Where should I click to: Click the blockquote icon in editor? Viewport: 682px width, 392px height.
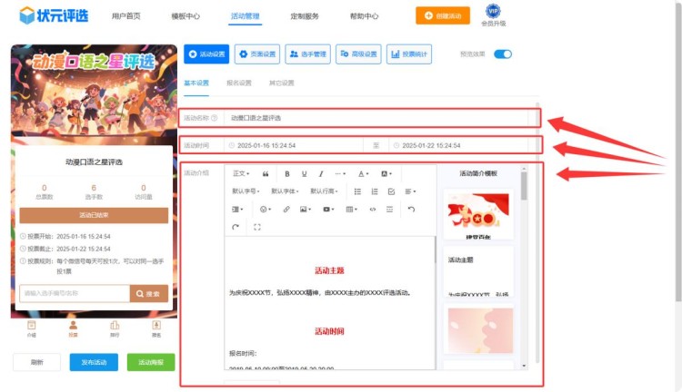click(266, 173)
